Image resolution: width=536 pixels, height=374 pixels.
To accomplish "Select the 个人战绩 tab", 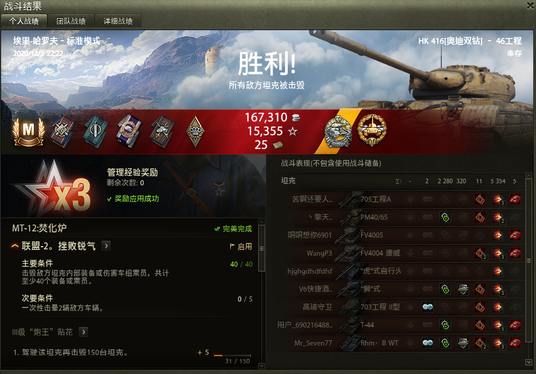I will pyautogui.click(x=24, y=21).
